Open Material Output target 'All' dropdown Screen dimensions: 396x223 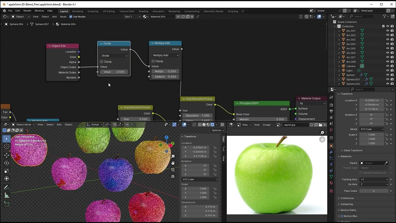pos(312,103)
